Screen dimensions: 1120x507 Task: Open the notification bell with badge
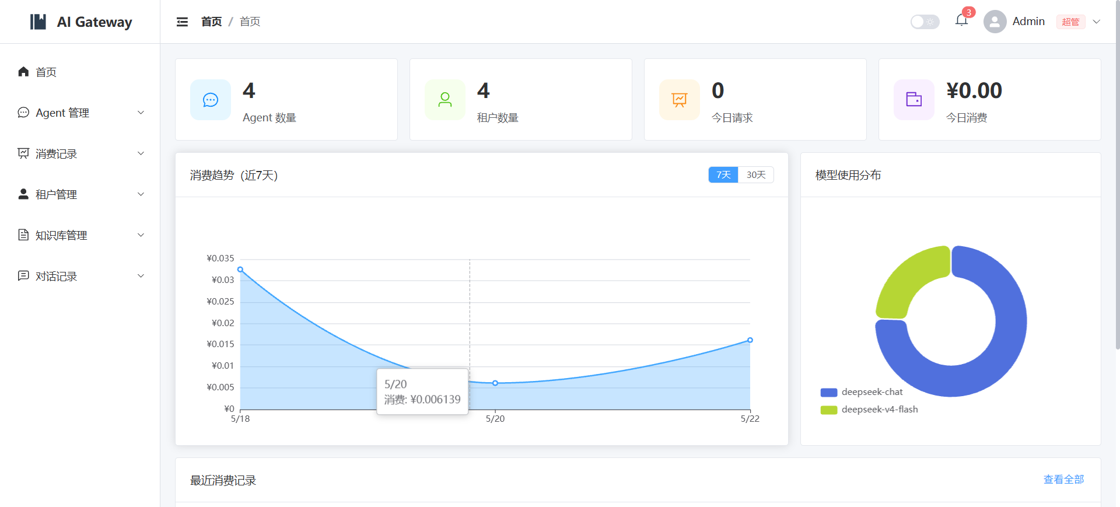[962, 20]
